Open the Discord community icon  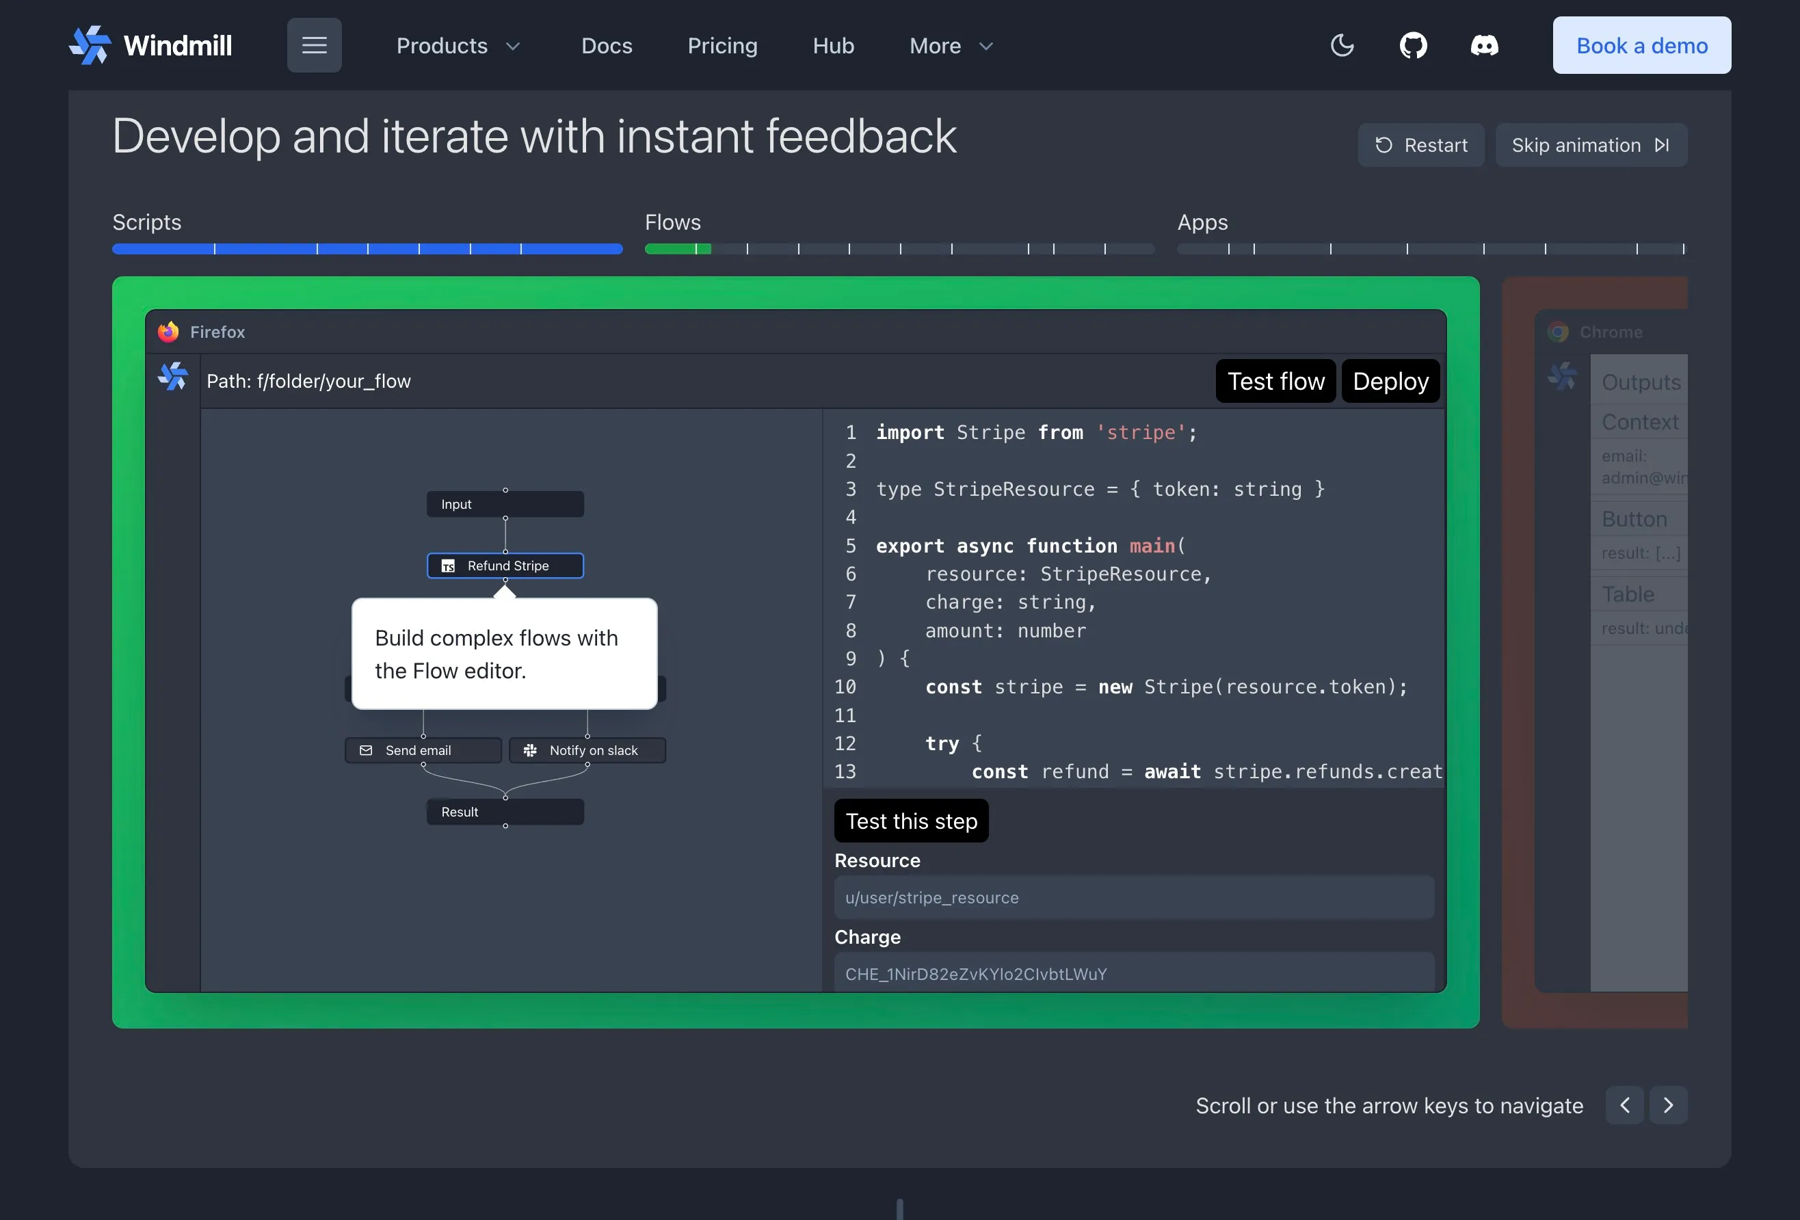1484,45
